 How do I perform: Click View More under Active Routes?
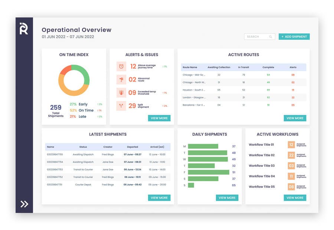(295, 118)
